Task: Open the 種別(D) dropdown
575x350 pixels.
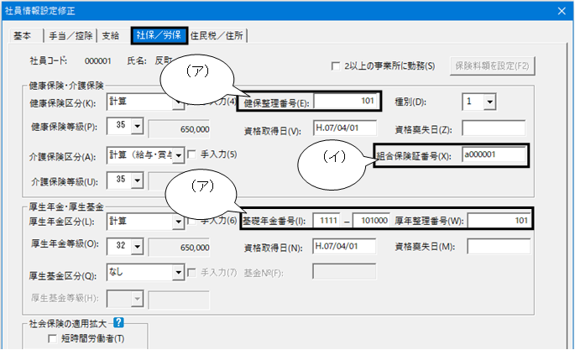Action: point(489,102)
